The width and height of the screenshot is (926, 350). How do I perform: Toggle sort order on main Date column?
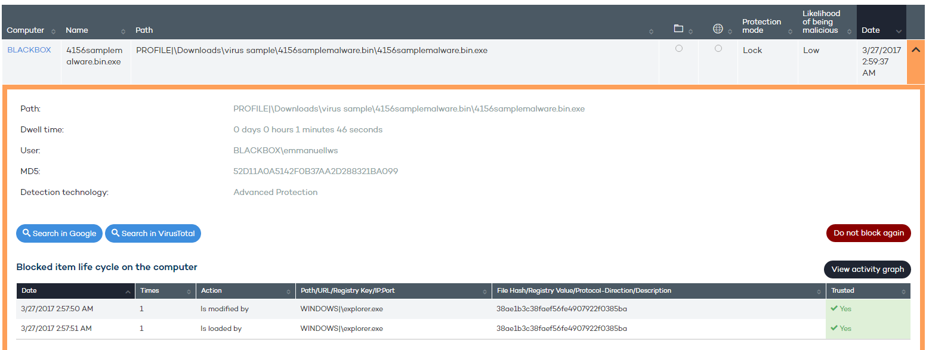pos(899,31)
